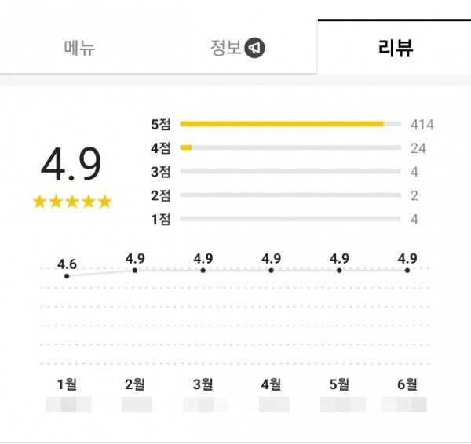Select the 1점 rating bar
Screen dimensions: 471x444
pyautogui.click(x=290, y=219)
